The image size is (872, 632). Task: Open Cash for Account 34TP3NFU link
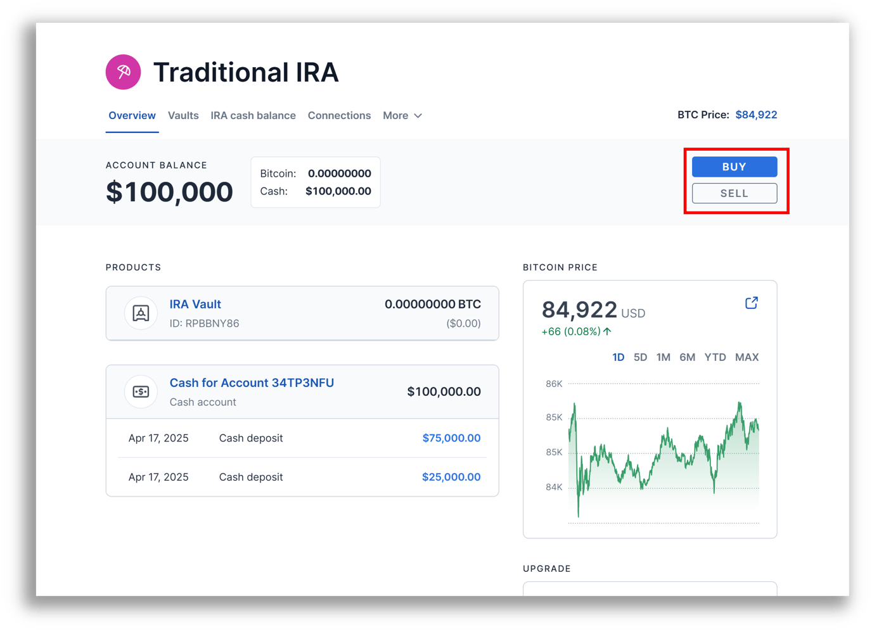pyautogui.click(x=252, y=383)
